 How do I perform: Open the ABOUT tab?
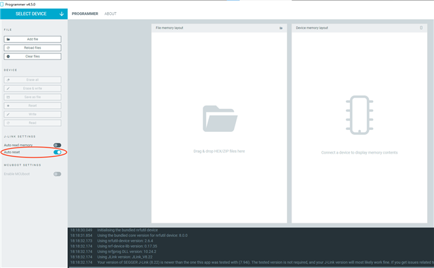(x=111, y=14)
